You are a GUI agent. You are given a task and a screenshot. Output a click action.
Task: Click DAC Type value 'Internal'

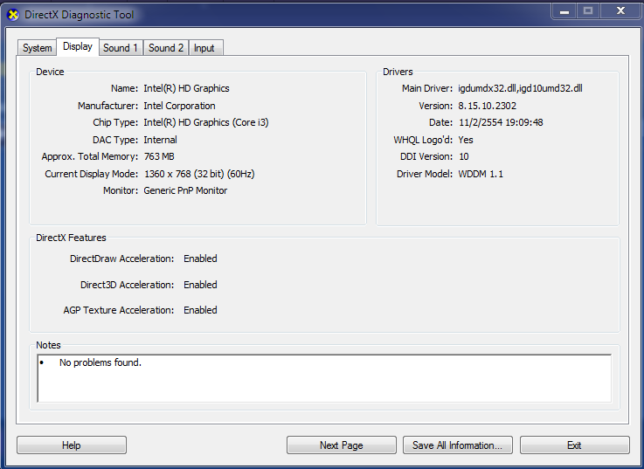tap(160, 140)
